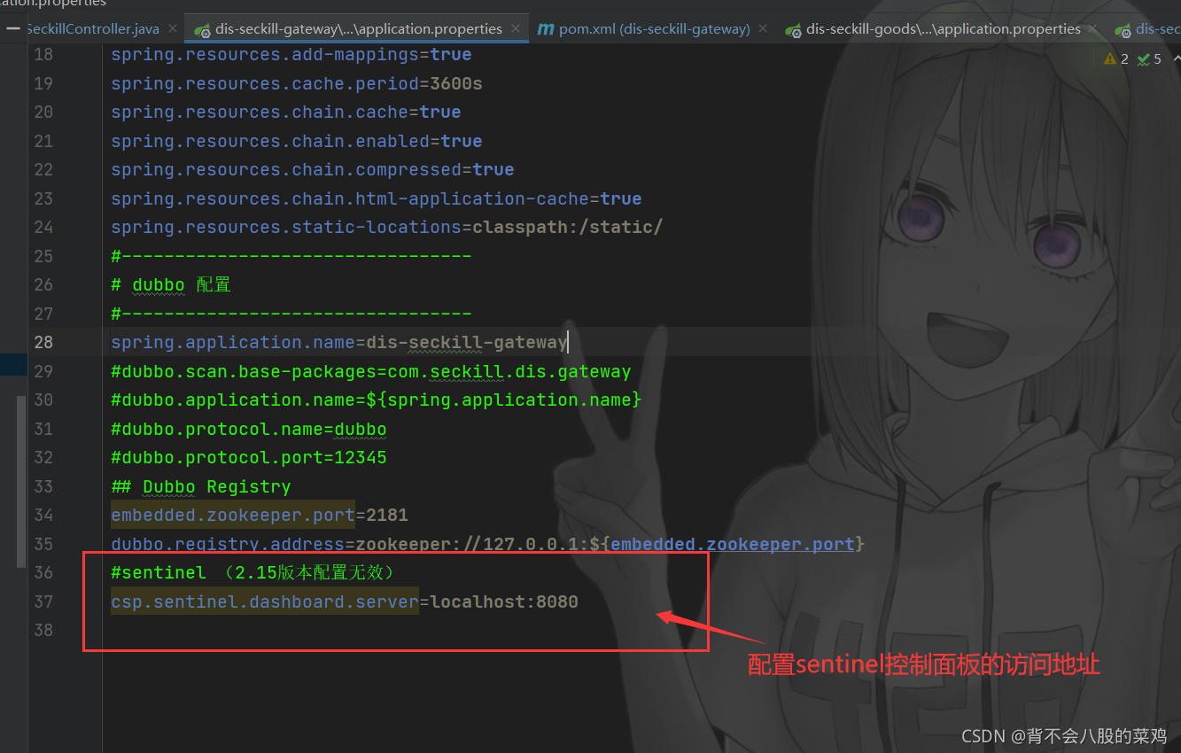Screen dimensions: 1181x753
Task: Click line number 37 in the gutter
Action: tap(43, 602)
